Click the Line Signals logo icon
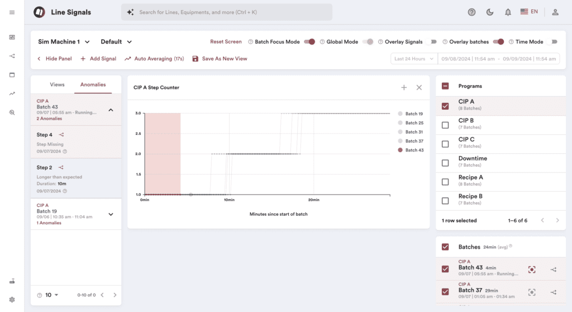The image size is (572, 312). pyautogui.click(x=40, y=12)
